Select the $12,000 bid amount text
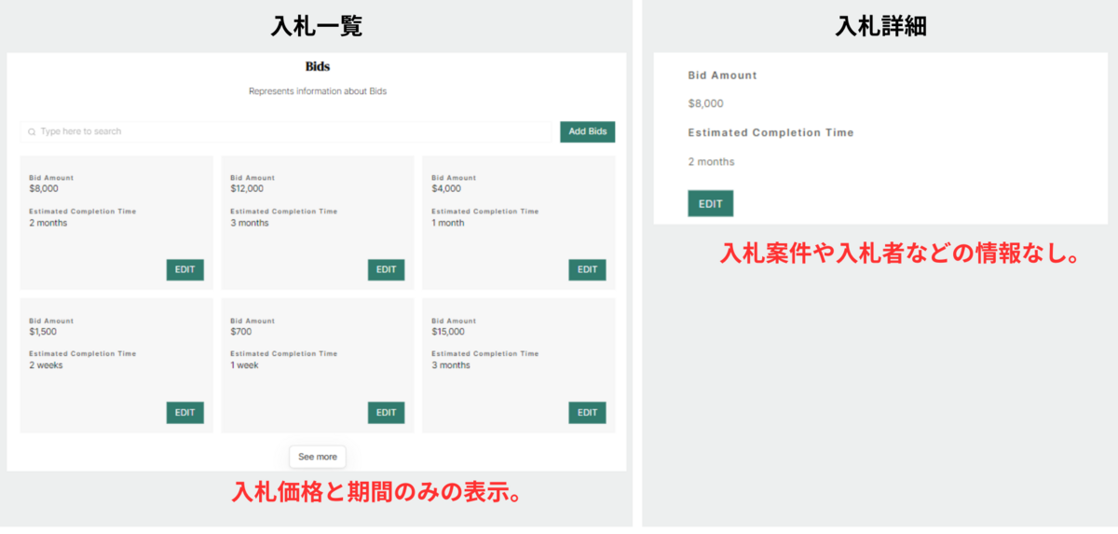Image resolution: width=1118 pixels, height=534 pixels. (x=247, y=188)
